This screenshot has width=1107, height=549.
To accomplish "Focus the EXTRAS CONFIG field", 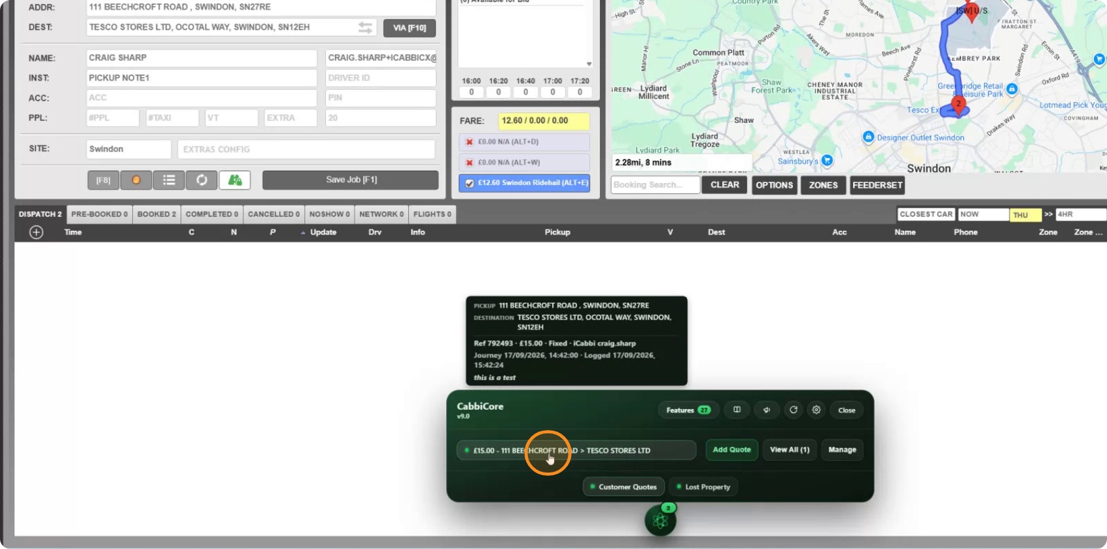I will pos(306,149).
